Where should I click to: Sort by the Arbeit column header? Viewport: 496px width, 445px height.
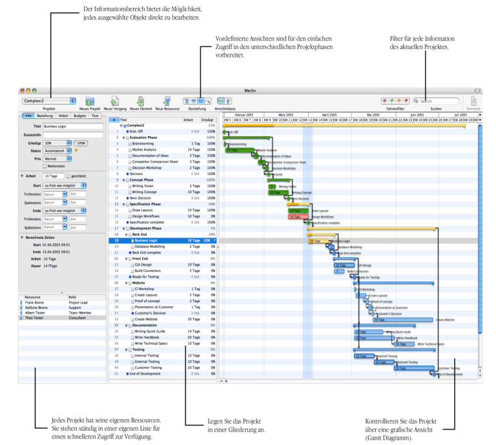point(192,120)
